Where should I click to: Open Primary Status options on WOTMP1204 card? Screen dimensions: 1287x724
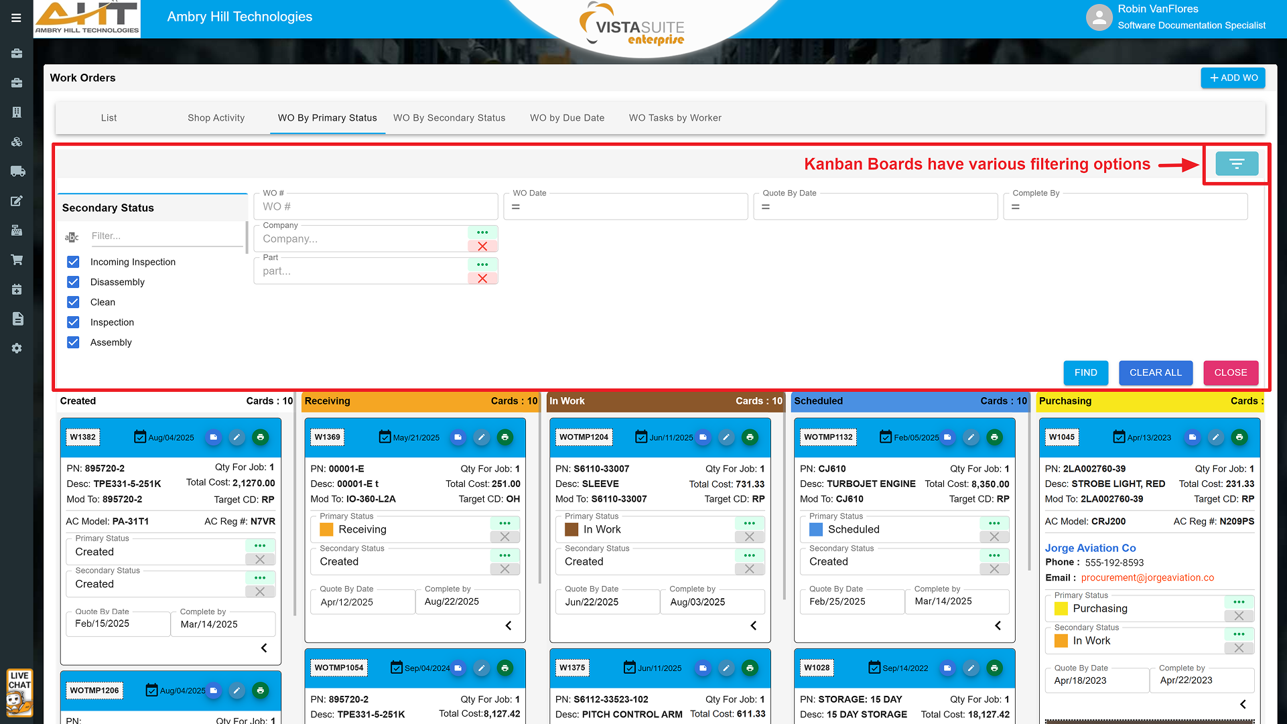pyautogui.click(x=749, y=523)
